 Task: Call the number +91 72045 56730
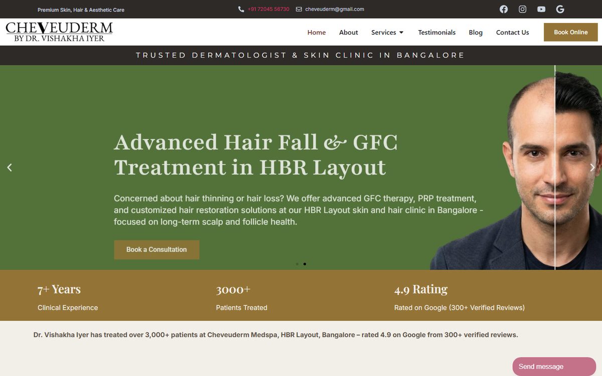point(268,9)
